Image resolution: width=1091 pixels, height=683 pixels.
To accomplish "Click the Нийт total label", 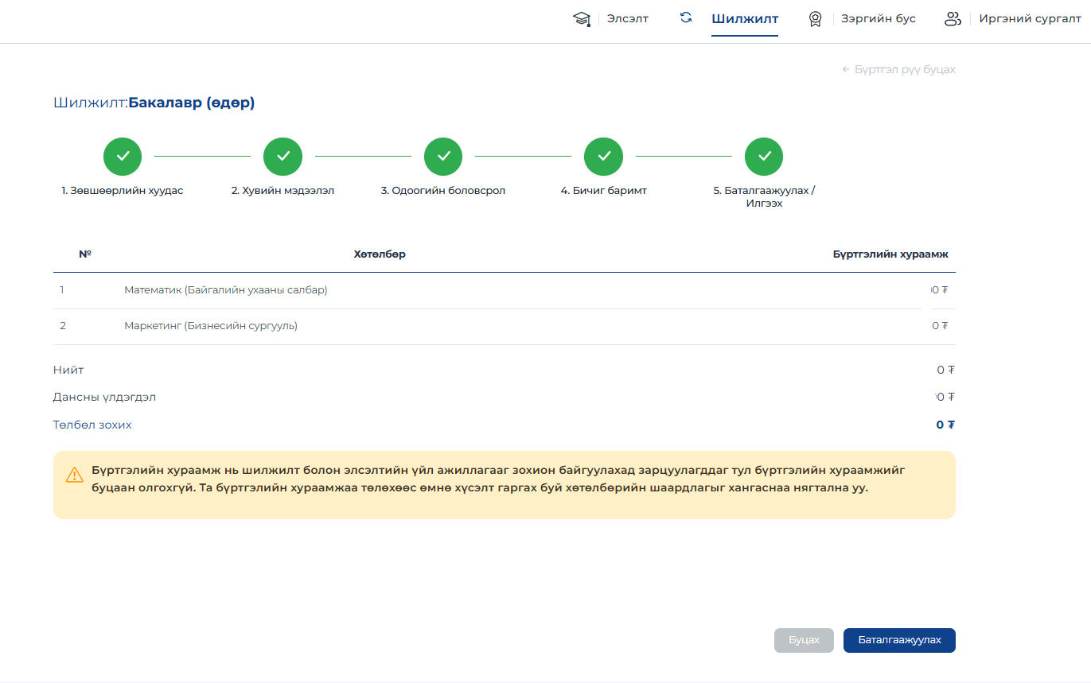I will tap(68, 370).
